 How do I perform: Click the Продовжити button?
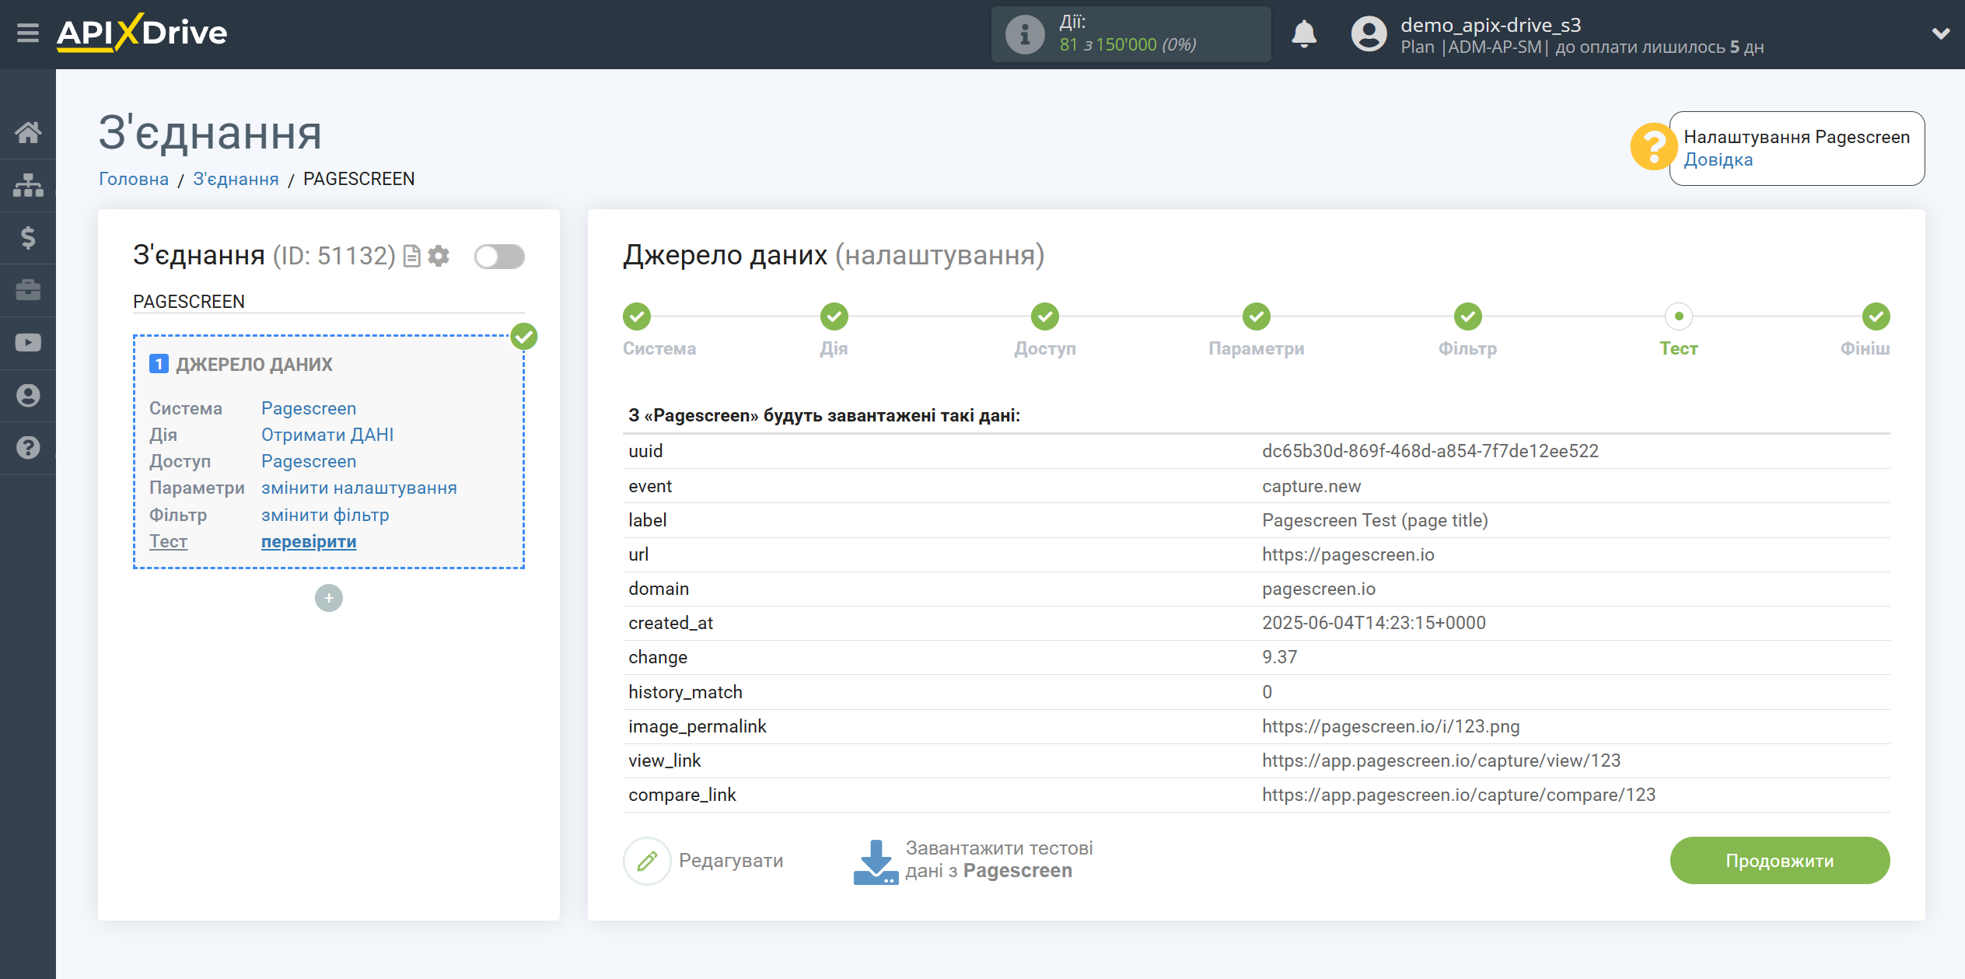point(1779,861)
